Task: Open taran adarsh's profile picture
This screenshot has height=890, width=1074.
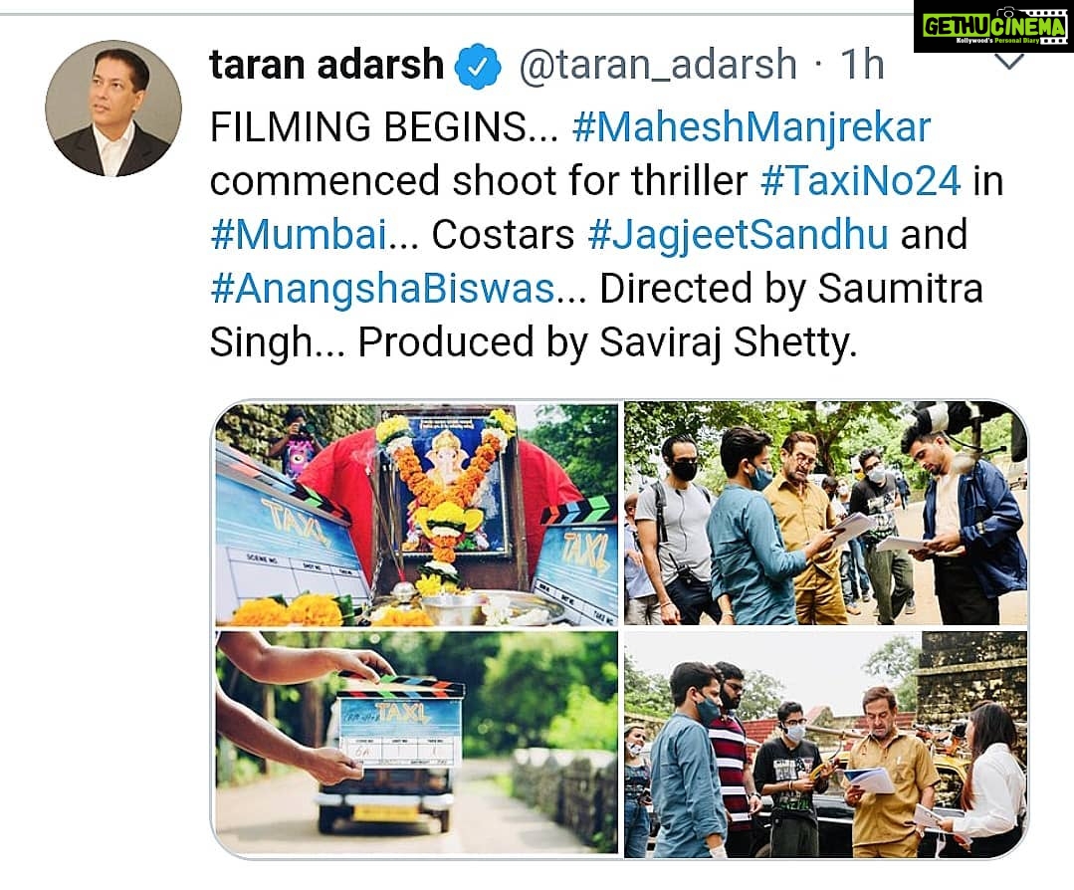Action: tap(113, 109)
